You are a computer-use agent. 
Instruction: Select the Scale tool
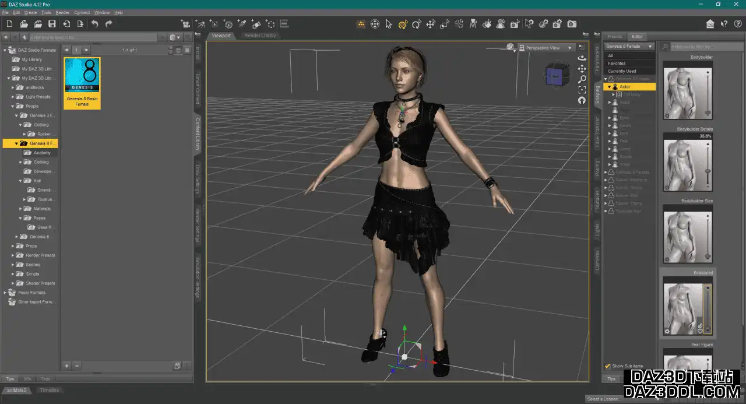[x=445, y=24]
